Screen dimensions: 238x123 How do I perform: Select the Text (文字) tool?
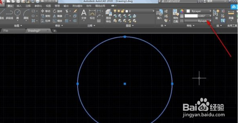[x=84, y=15]
